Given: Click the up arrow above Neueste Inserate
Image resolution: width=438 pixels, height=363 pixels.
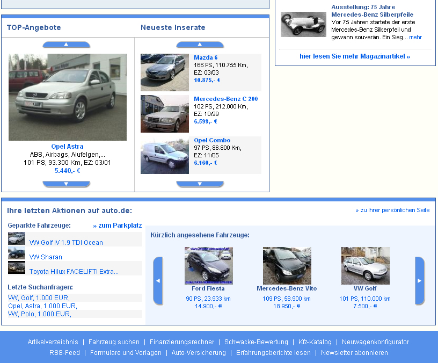Looking at the screenshot, I should click(200, 45).
